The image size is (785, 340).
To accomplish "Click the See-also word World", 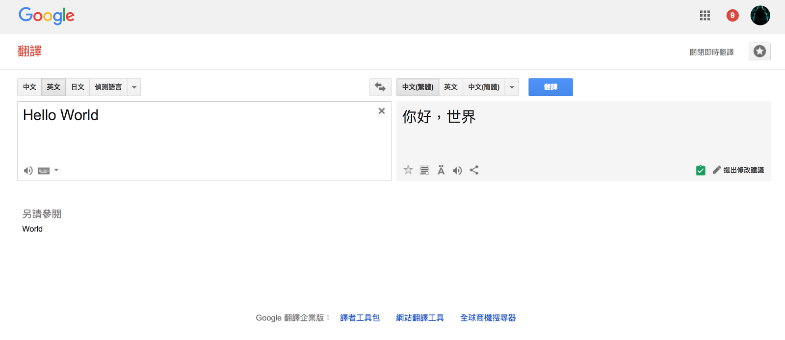I will point(32,229).
